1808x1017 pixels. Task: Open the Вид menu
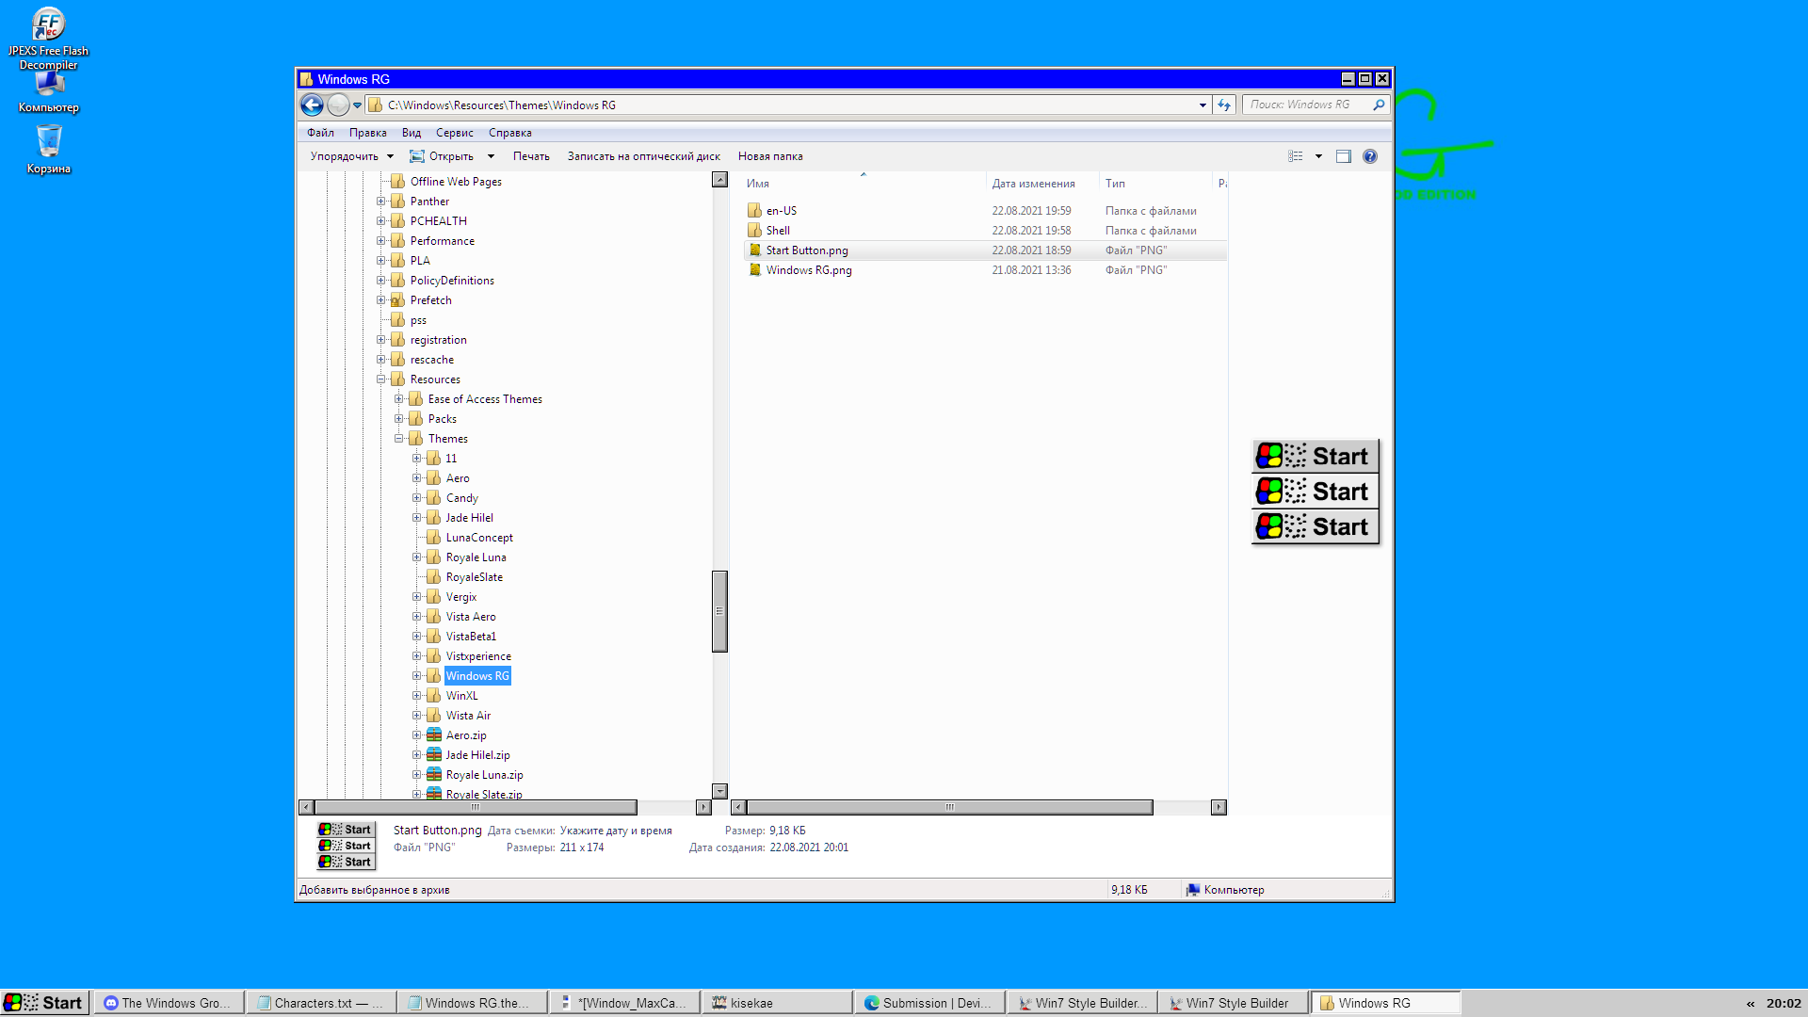411,132
